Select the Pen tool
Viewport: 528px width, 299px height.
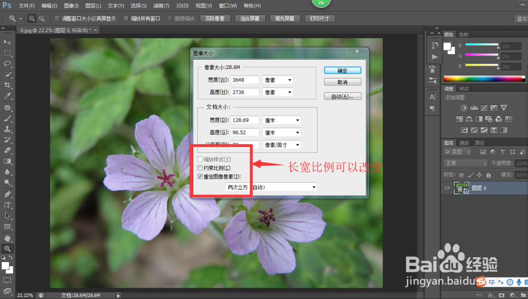tap(7, 194)
